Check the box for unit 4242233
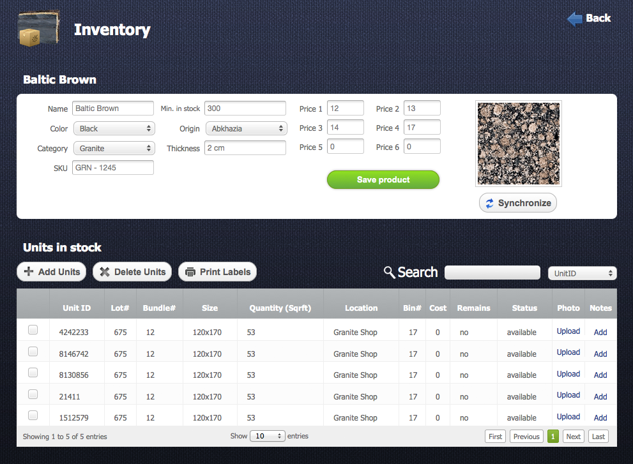This screenshot has height=464, width=633. [x=33, y=330]
